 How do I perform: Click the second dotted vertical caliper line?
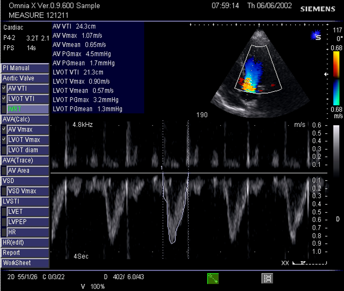[x=188, y=190]
